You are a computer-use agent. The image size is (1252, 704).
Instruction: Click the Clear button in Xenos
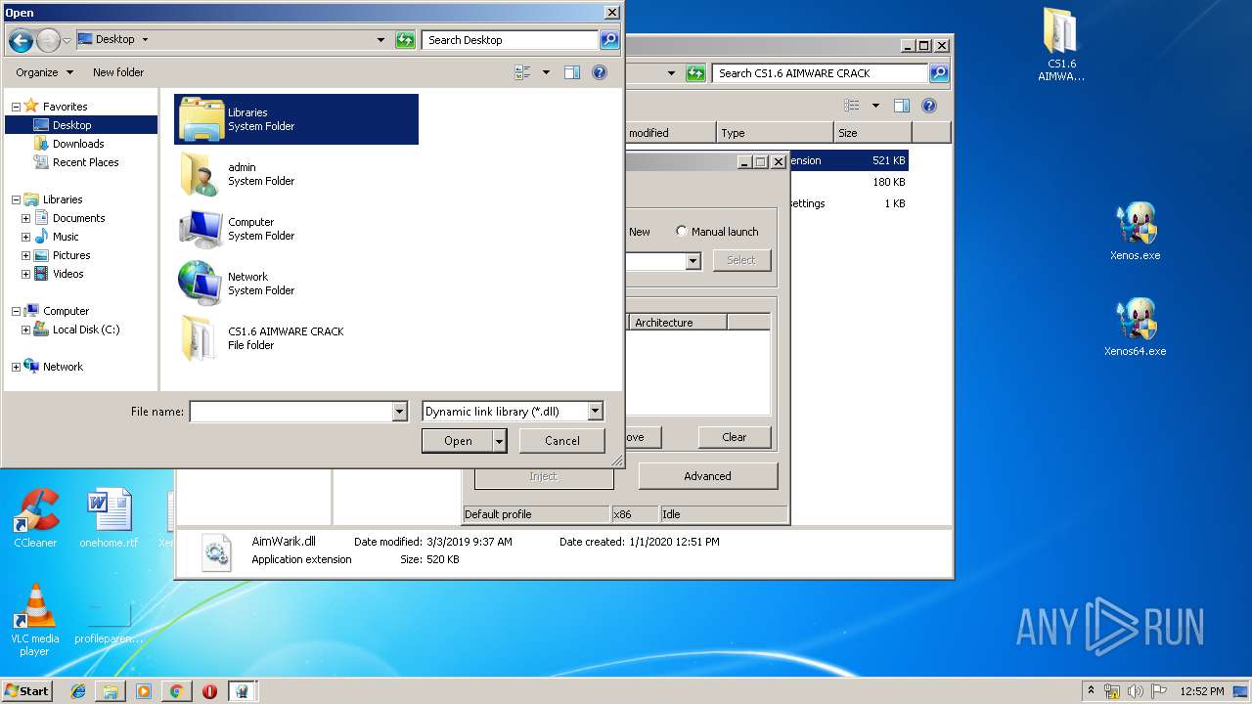click(735, 437)
